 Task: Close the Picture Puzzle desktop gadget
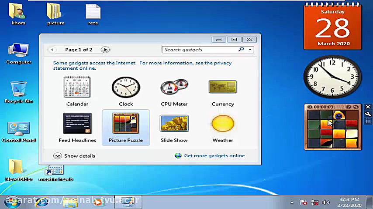pyautogui.click(x=368, y=107)
